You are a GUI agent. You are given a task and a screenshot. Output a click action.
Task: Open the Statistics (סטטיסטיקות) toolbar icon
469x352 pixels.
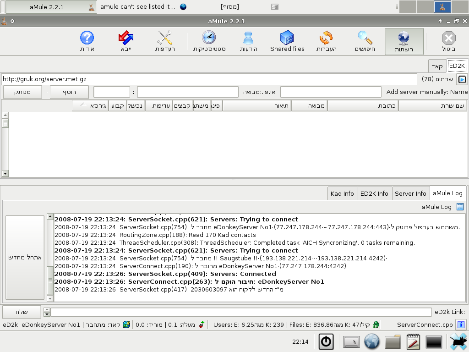[x=209, y=41]
